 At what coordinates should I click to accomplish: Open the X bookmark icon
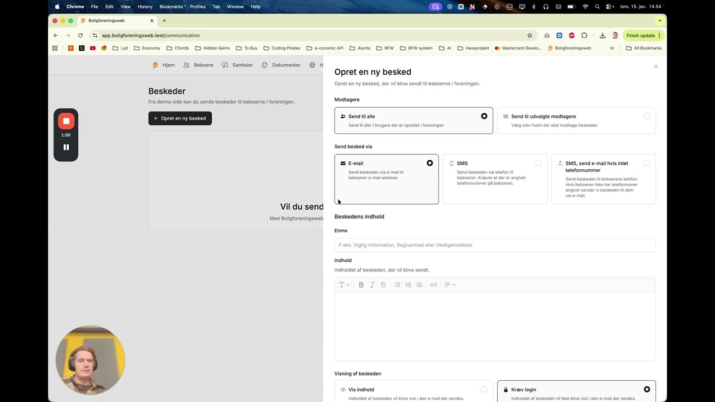click(82, 48)
